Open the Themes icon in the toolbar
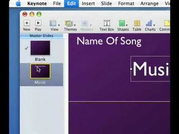179x134 pixels. coord(69,23)
